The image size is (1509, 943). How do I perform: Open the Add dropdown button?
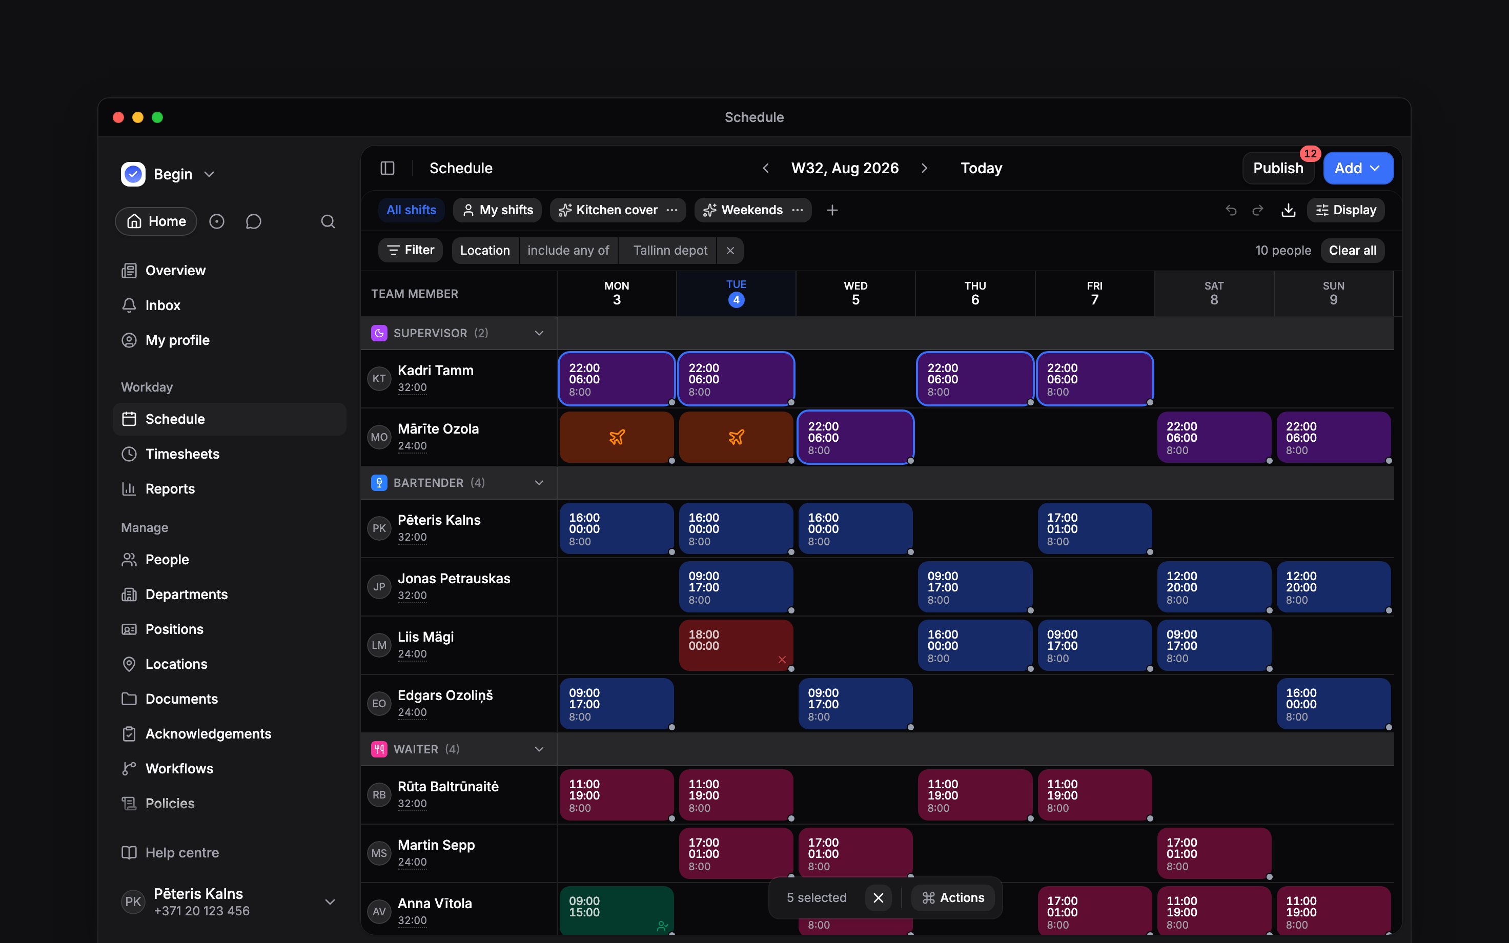pyautogui.click(x=1358, y=168)
